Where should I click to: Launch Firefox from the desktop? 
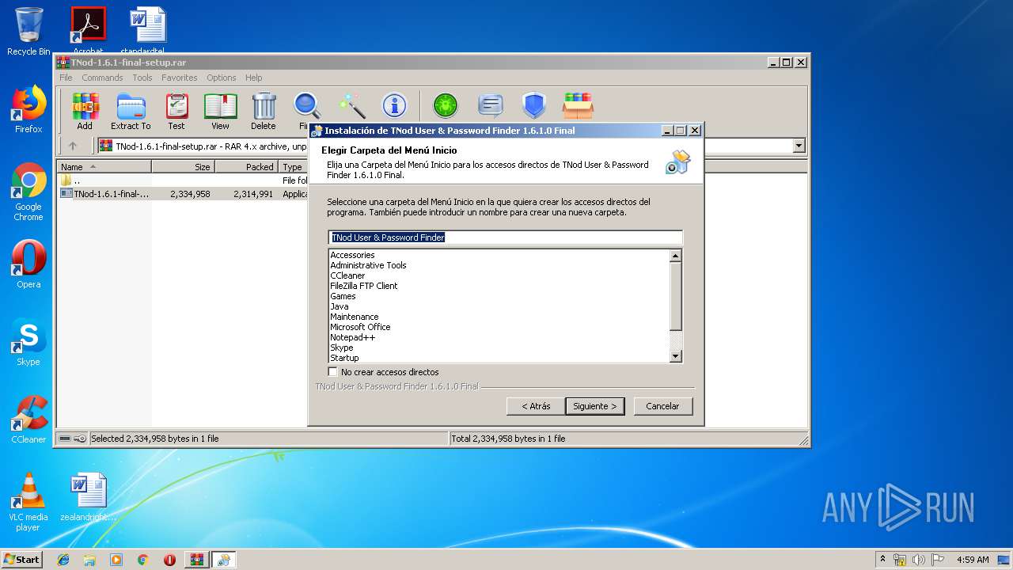(x=28, y=109)
